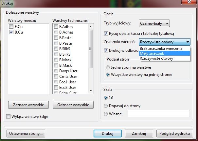198x141 pixels.
Task: Select the F.Mask layer checkbox
Action: pyautogui.click(x=56, y=60)
